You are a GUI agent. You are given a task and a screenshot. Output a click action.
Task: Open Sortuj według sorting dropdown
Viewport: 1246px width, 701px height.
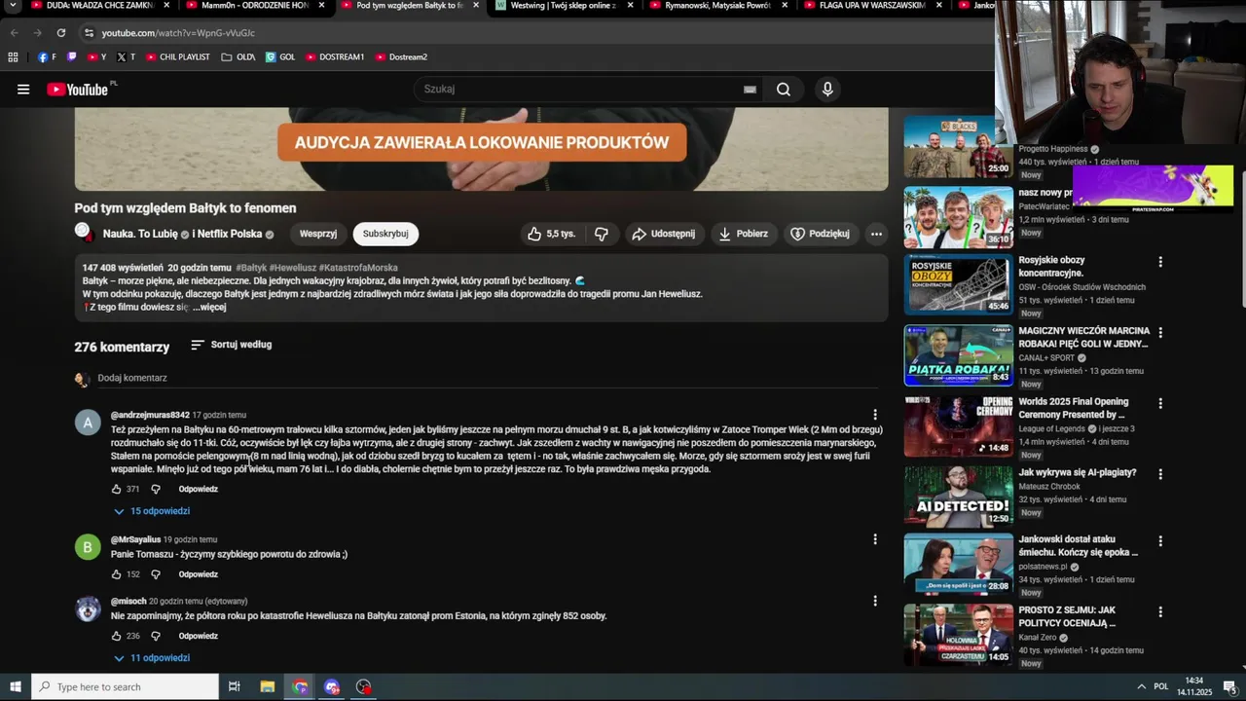(x=232, y=345)
